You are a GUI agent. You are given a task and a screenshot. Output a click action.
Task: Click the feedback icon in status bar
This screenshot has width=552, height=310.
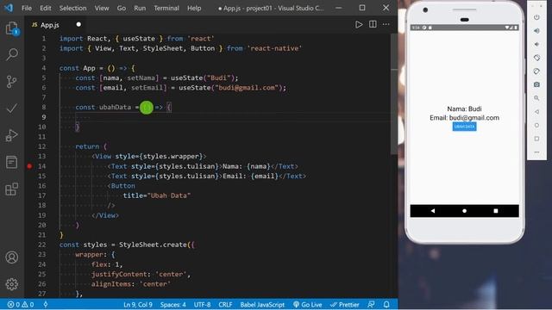pos(371,304)
